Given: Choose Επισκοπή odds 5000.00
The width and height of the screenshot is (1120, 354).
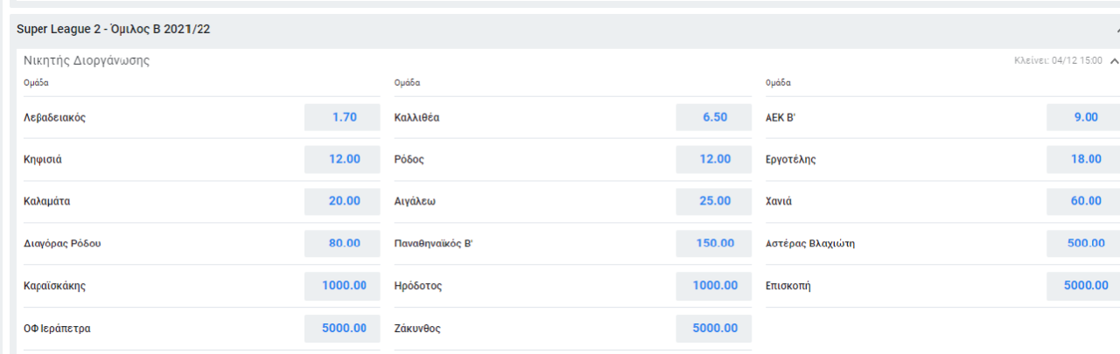Looking at the screenshot, I should pos(1084,285).
